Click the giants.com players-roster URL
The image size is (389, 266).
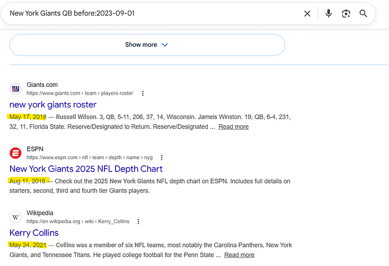coord(80,93)
